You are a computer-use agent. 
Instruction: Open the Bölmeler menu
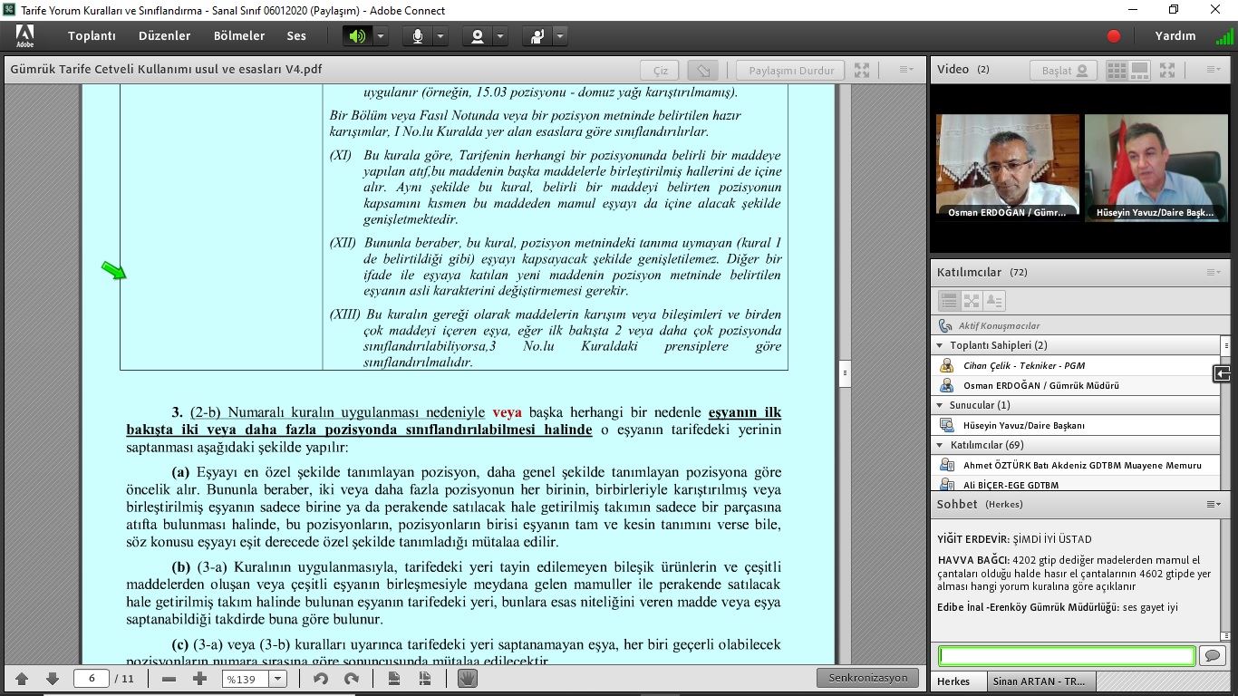pos(239,36)
